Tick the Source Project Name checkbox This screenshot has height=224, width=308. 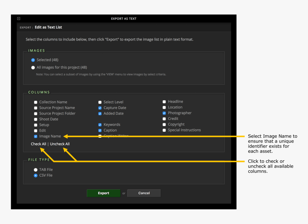pyautogui.click(x=35, y=108)
